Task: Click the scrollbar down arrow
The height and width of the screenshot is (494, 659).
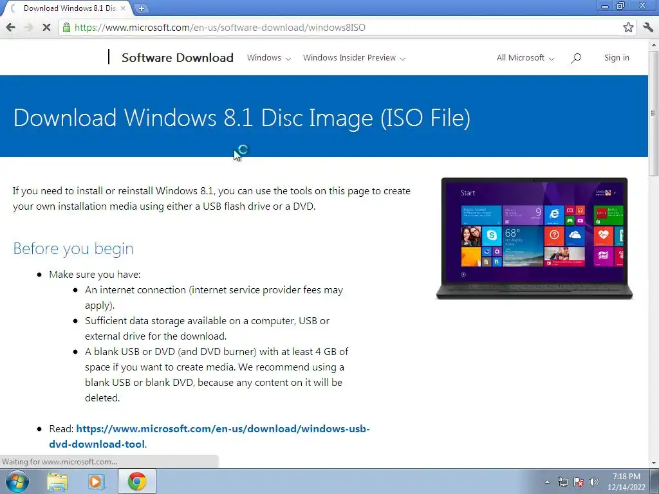Action: click(x=654, y=463)
